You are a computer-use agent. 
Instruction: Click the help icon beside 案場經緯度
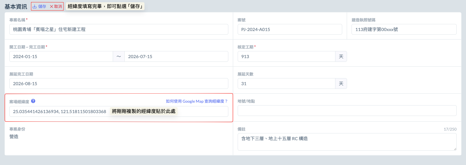[33, 101]
